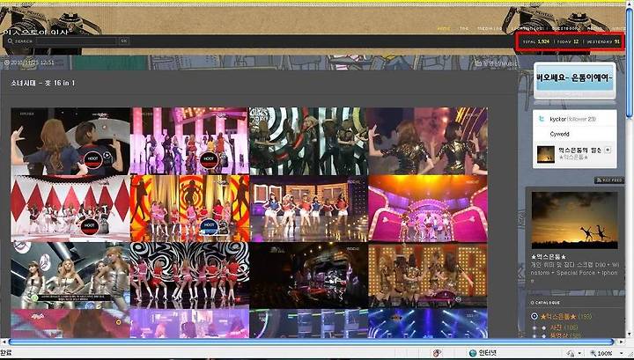Click the small profile thumbnail beside 억스은동
Image resolution: width=634 pixels, height=360 pixels.
pos(545,154)
